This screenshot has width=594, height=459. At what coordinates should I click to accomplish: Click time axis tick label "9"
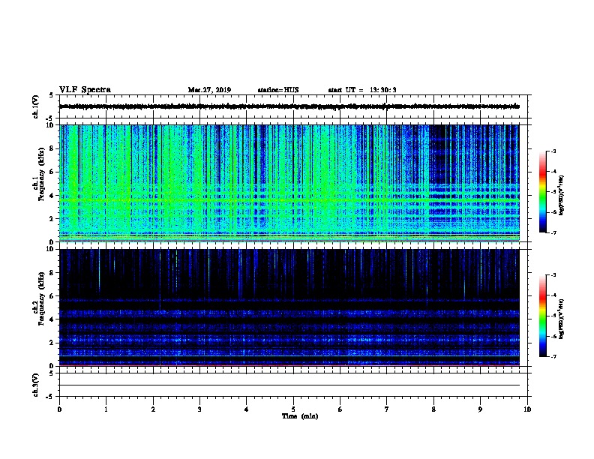click(480, 409)
